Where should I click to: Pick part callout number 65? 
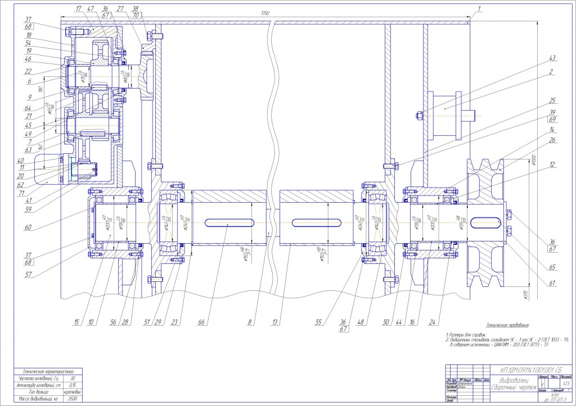click(552, 267)
